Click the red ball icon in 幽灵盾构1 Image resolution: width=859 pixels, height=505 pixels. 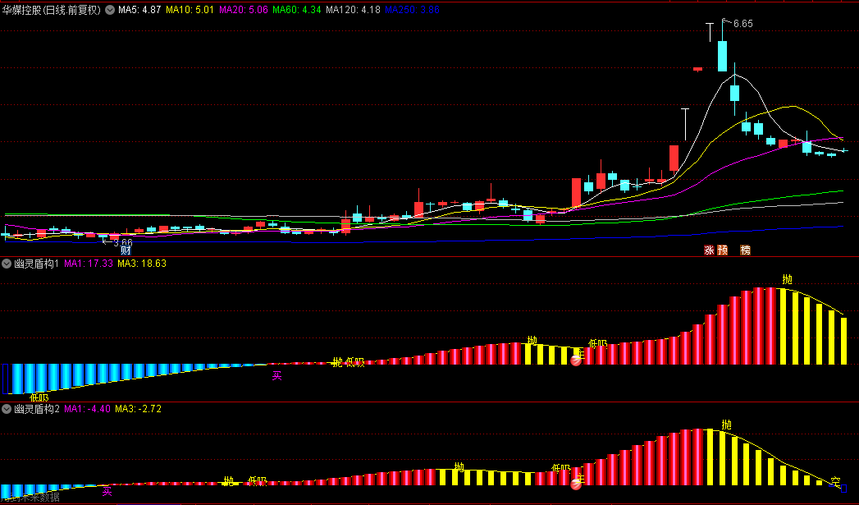pos(576,360)
